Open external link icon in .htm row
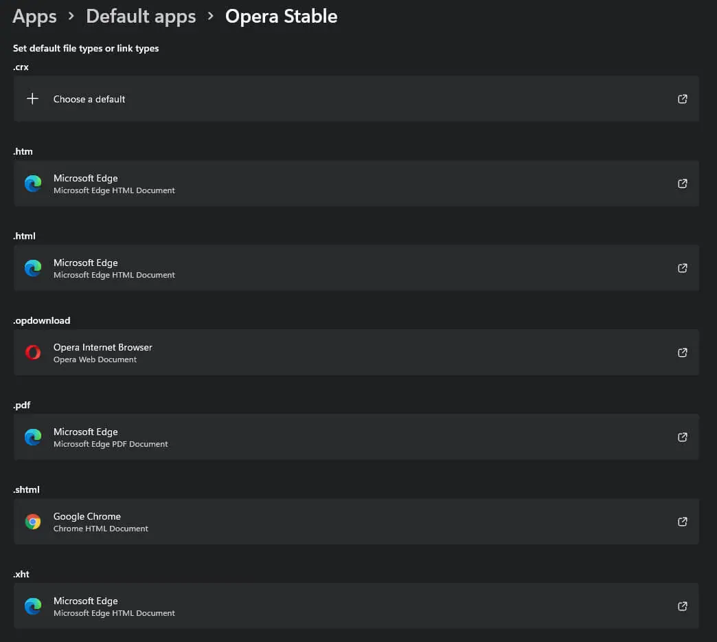The height and width of the screenshot is (642, 717). (x=682, y=184)
